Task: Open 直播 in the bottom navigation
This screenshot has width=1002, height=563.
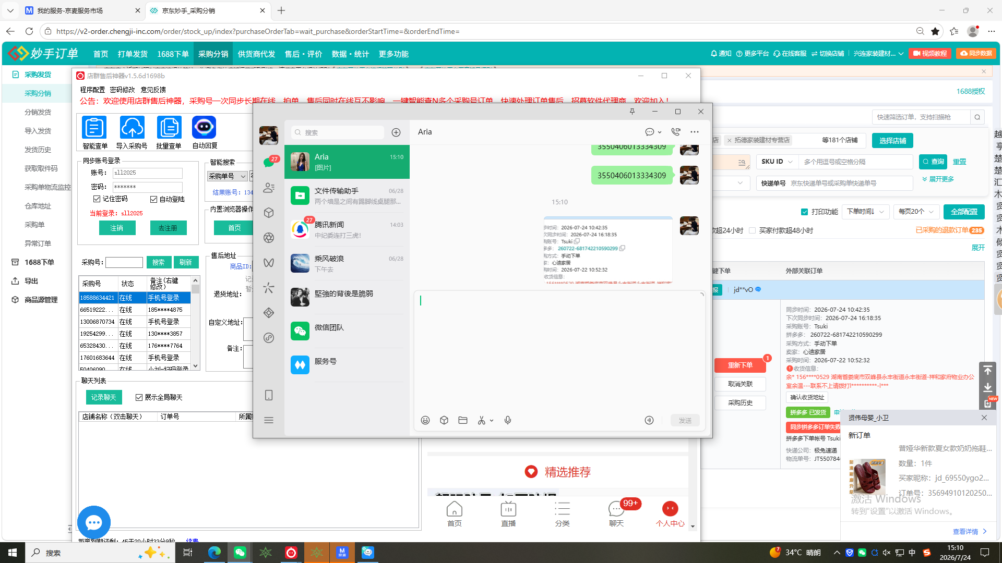Action: pos(508,513)
